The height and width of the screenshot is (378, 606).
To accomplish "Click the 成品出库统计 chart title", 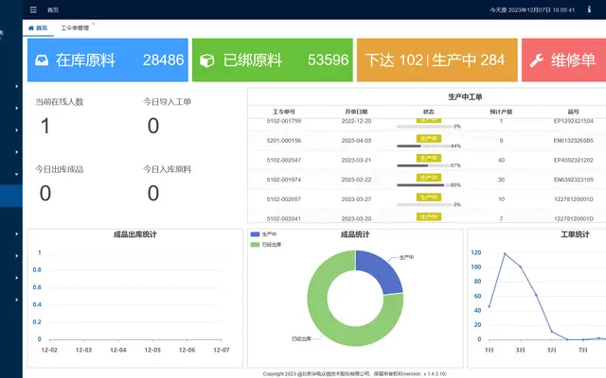I will (134, 234).
